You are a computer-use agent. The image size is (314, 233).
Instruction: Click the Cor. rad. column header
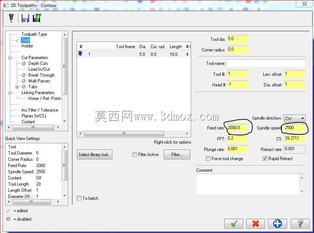(158, 47)
